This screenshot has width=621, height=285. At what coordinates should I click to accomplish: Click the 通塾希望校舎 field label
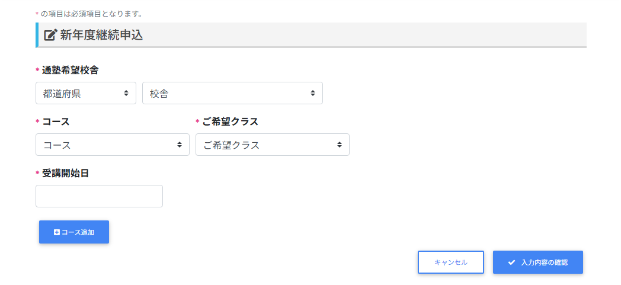coord(70,70)
